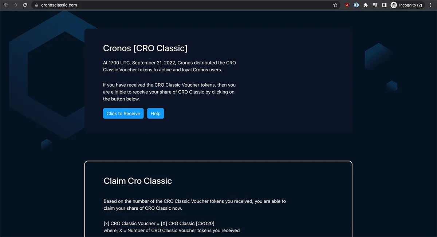Go back to the previous page
Image resolution: width=437 pixels, height=237 pixels.
(x=6, y=5)
